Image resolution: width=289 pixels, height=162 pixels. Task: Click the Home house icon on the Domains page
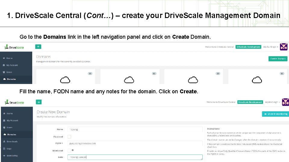click(x=4, y=58)
